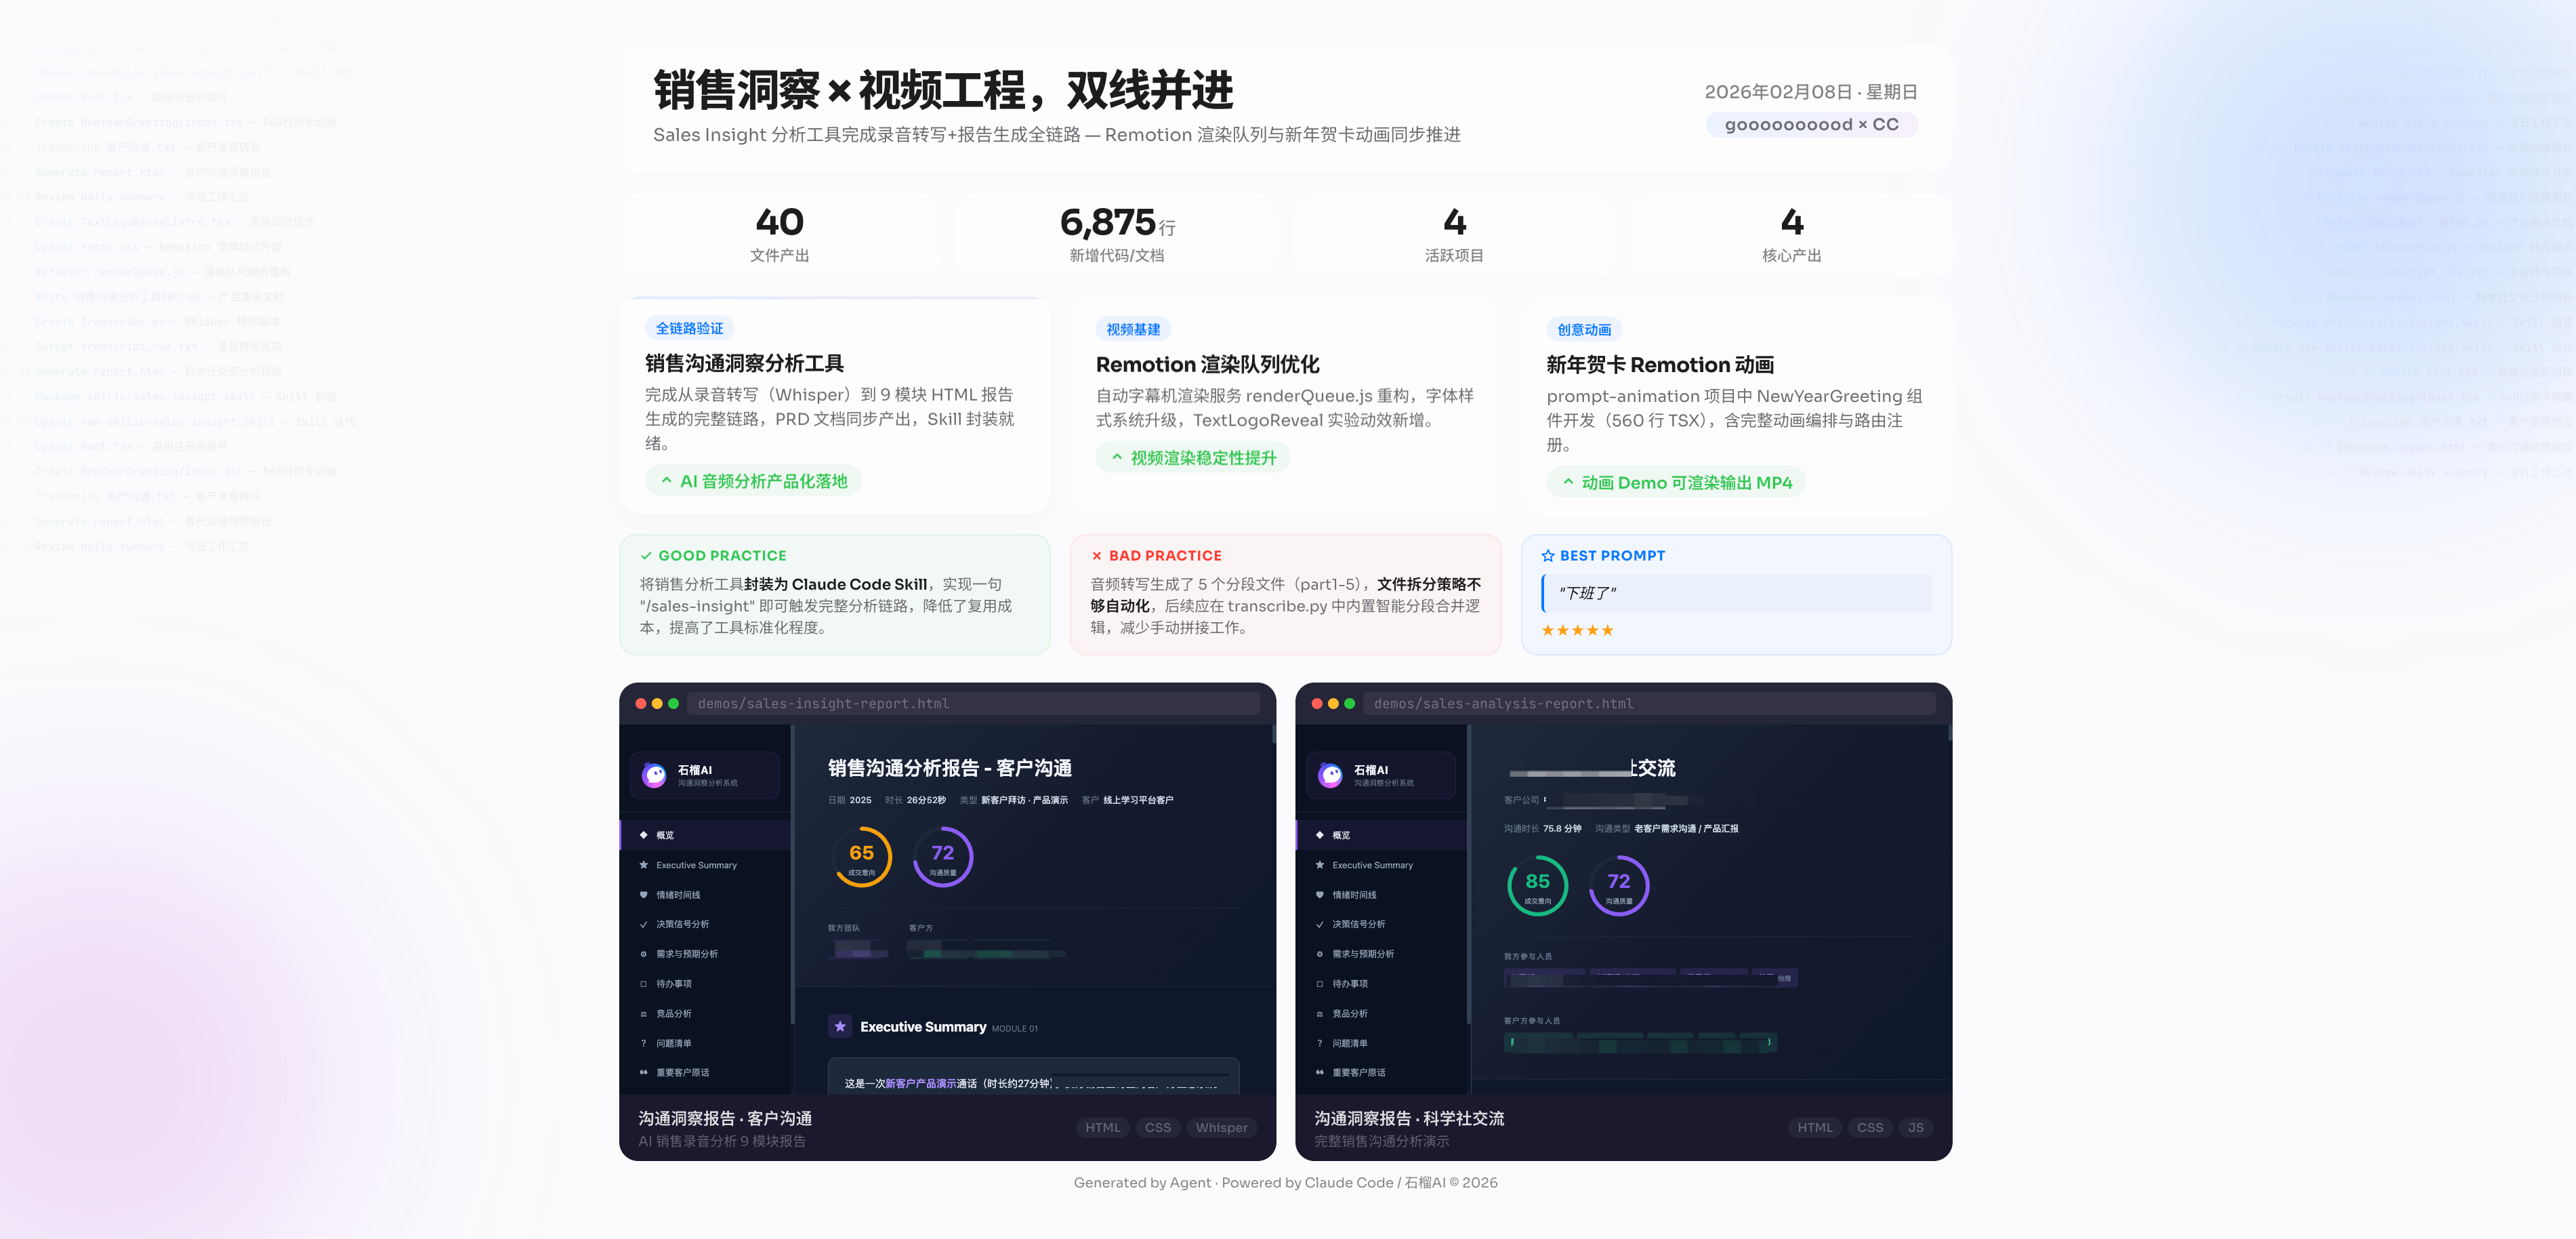Click the green check icon by GOOD PRACTICE
The width and height of the screenshot is (2576, 1239).
pos(646,556)
